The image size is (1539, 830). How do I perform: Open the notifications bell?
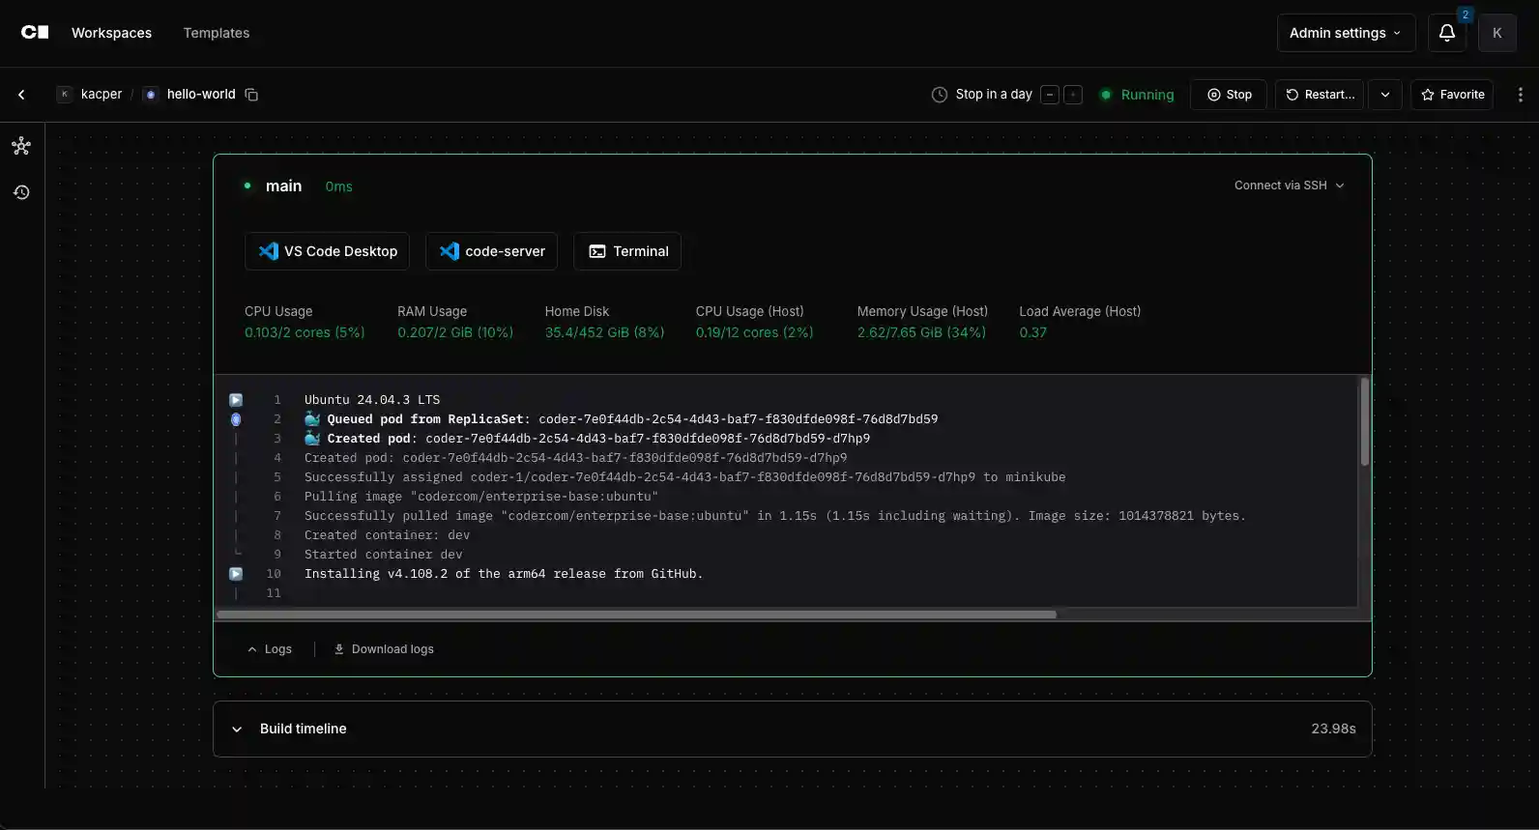coord(1446,33)
